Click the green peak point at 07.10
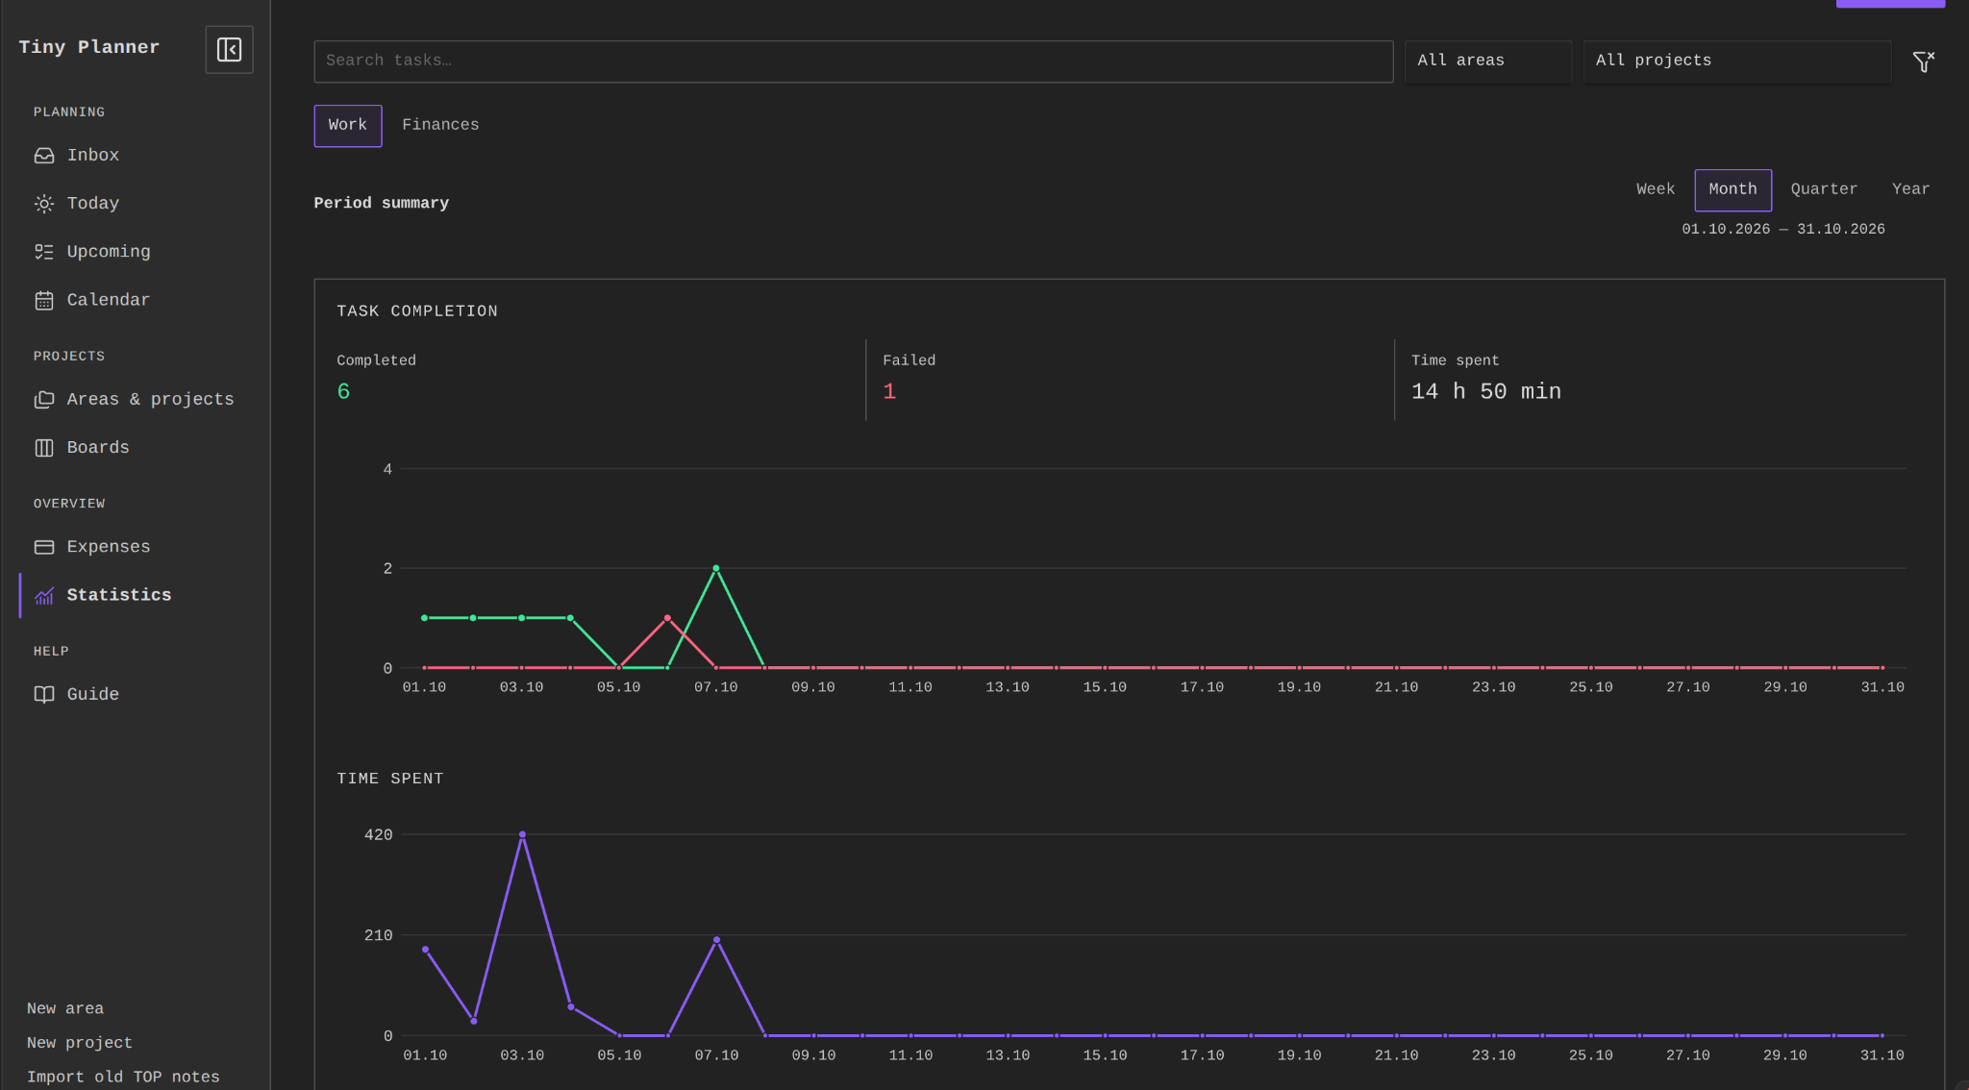Viewport: 1969px width, 1090px height. (715, 568)
